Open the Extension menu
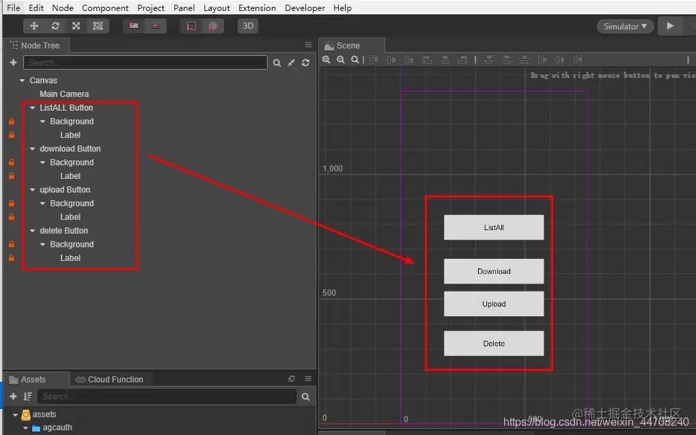 coord(257,8)
